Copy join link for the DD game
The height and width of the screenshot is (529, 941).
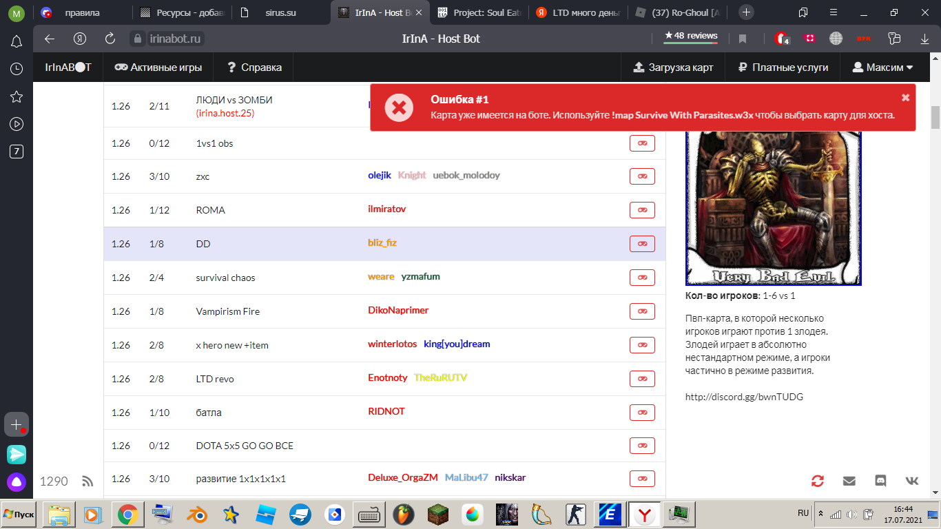pos(642,244)
